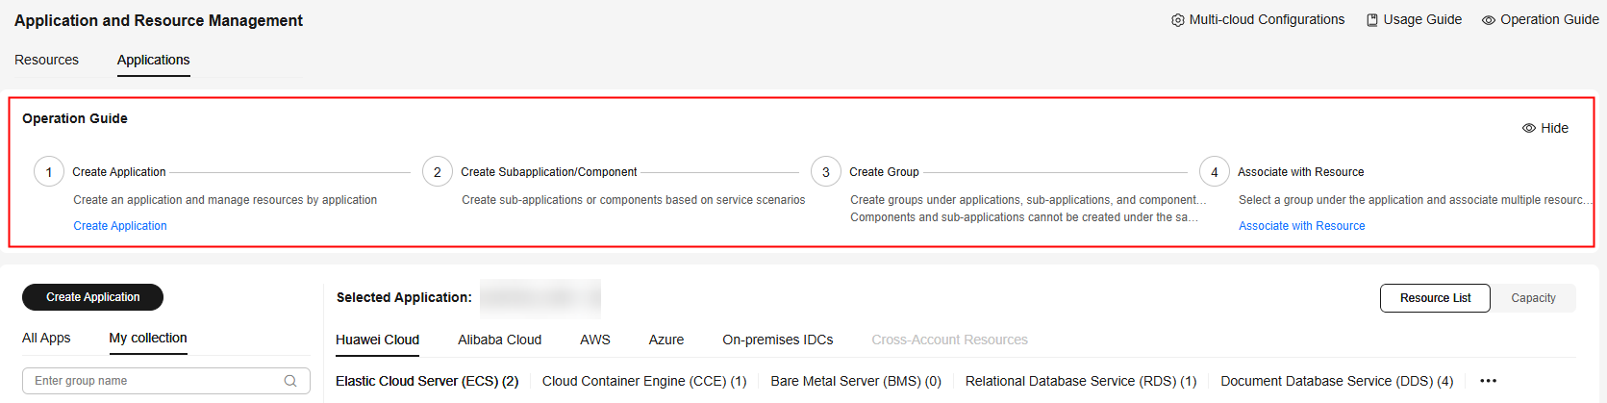Expand more services with the ellipsis button

1488,381
